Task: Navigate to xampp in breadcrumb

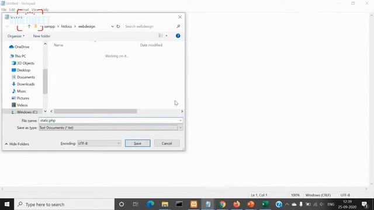Action: 49,26
